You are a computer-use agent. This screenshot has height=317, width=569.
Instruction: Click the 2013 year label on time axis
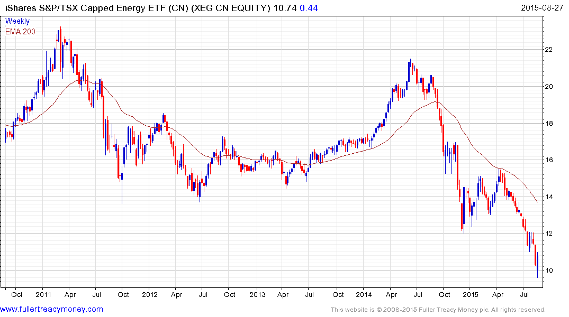click(257, 294)
